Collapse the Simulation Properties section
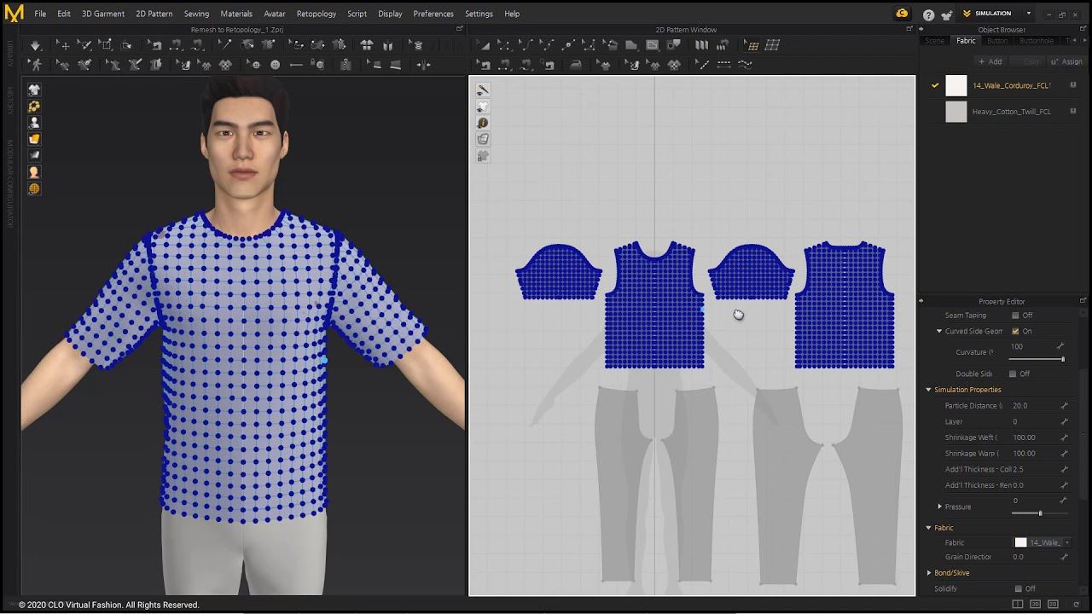The image size is (1092, 614). (x=928, y=389)
